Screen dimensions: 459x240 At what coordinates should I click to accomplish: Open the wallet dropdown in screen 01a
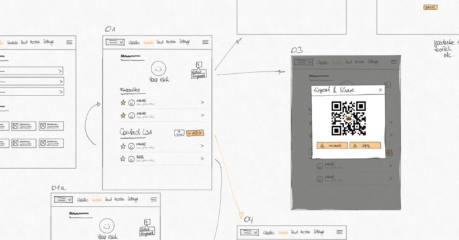click(63, 199)
